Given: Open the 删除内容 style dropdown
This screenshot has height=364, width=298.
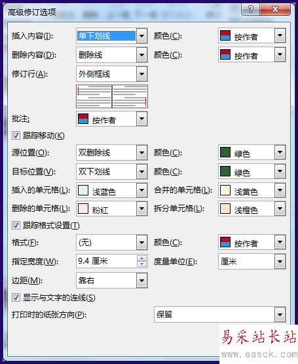Looking at the screenshot, I should [x=112, y=55].
